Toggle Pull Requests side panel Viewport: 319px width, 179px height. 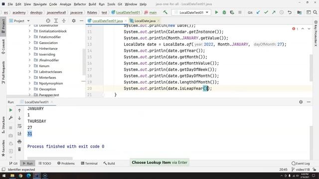pos(3,73)
